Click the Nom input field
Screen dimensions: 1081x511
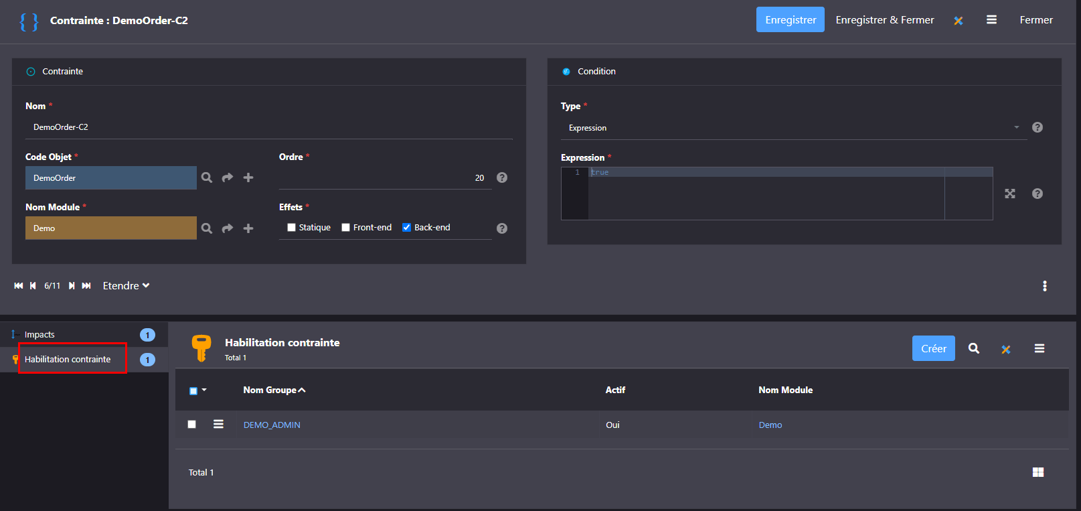tap(269, 127)
